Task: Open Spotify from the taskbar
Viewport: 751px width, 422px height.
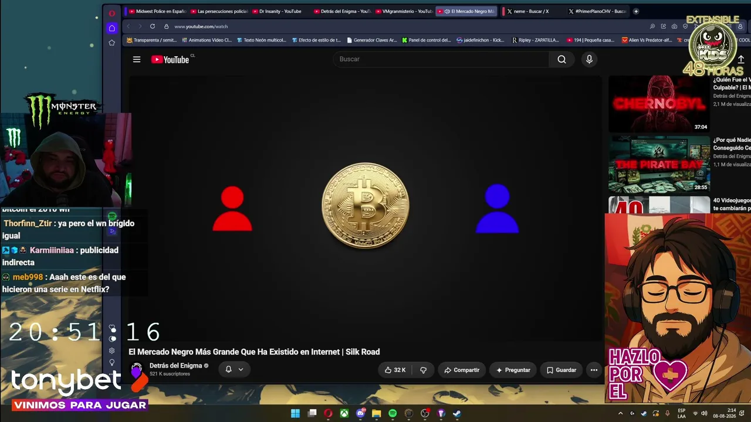Action: tap(393, 413)
